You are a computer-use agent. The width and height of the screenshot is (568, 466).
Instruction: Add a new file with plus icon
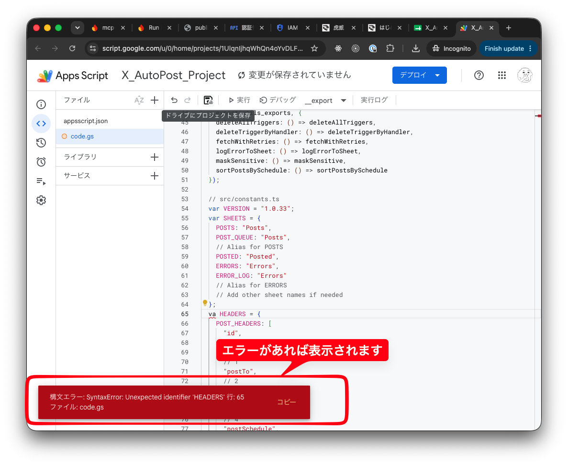pos(155,100)
